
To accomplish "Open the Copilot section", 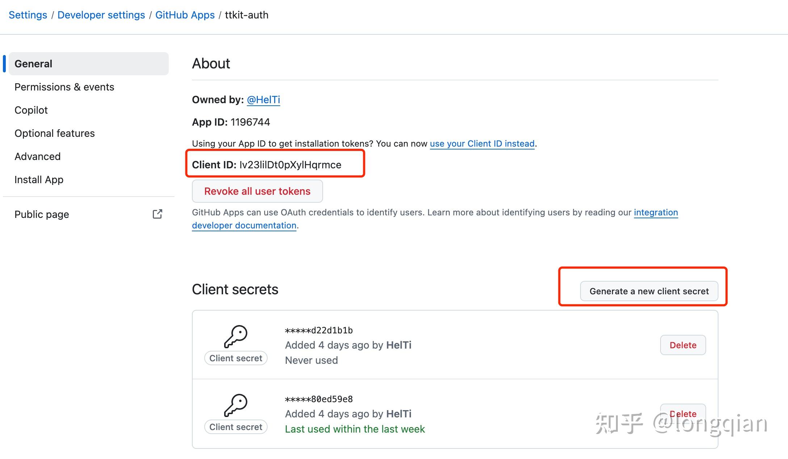I will [31, 110].
